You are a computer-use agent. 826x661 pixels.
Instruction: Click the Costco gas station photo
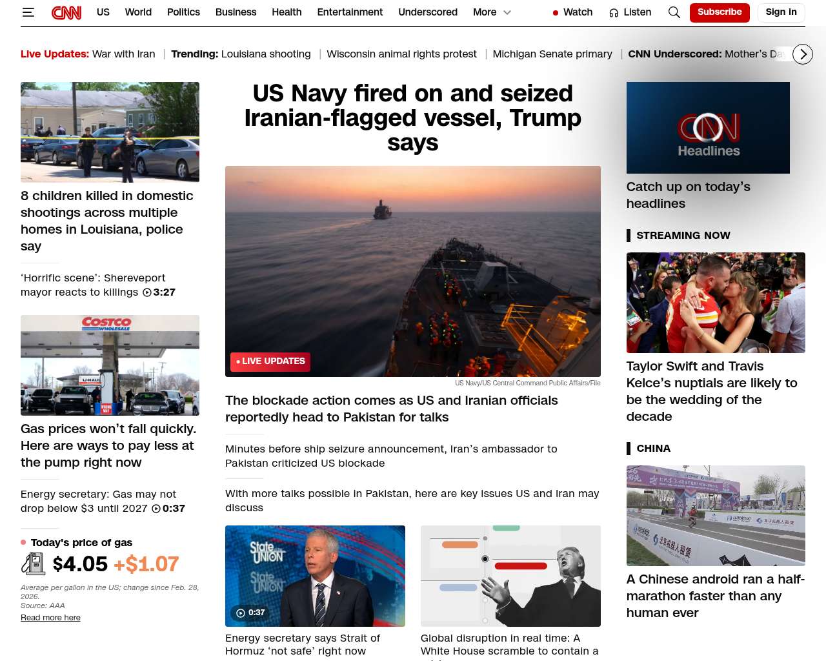(110, 365)
